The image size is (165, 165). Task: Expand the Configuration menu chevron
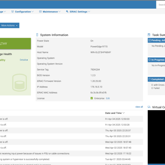click(x=33, y=12)
